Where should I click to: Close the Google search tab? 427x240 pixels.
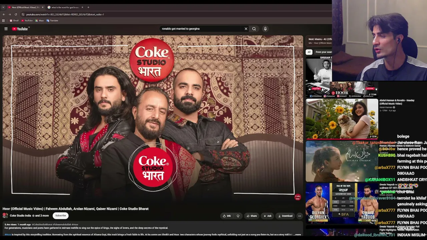point(82,7)
